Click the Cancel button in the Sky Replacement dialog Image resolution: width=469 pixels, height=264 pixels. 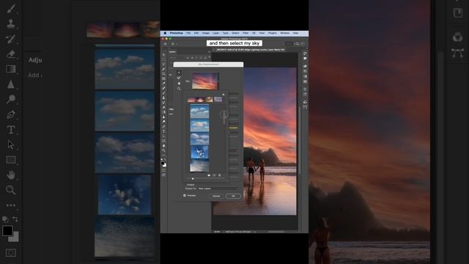216,196
